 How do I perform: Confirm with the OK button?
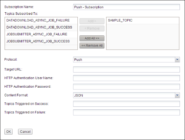tap(8, 132)
